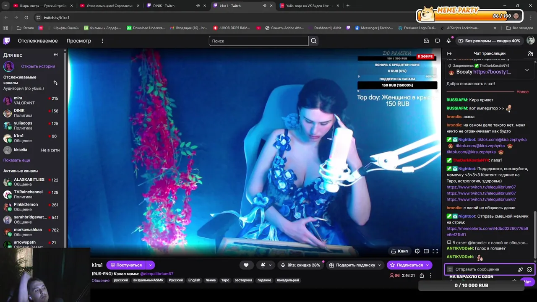Viewport: 537px width, 302px height.
Task: Sort followed channels with the arrows icon
Action: [x=55, y=83]
